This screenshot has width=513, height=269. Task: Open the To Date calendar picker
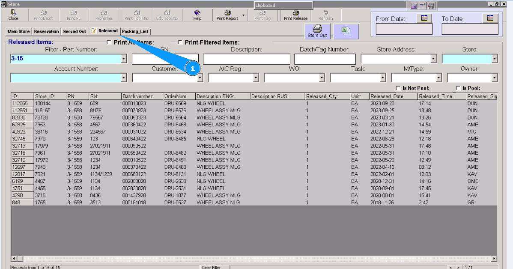[x=490, y=18]
